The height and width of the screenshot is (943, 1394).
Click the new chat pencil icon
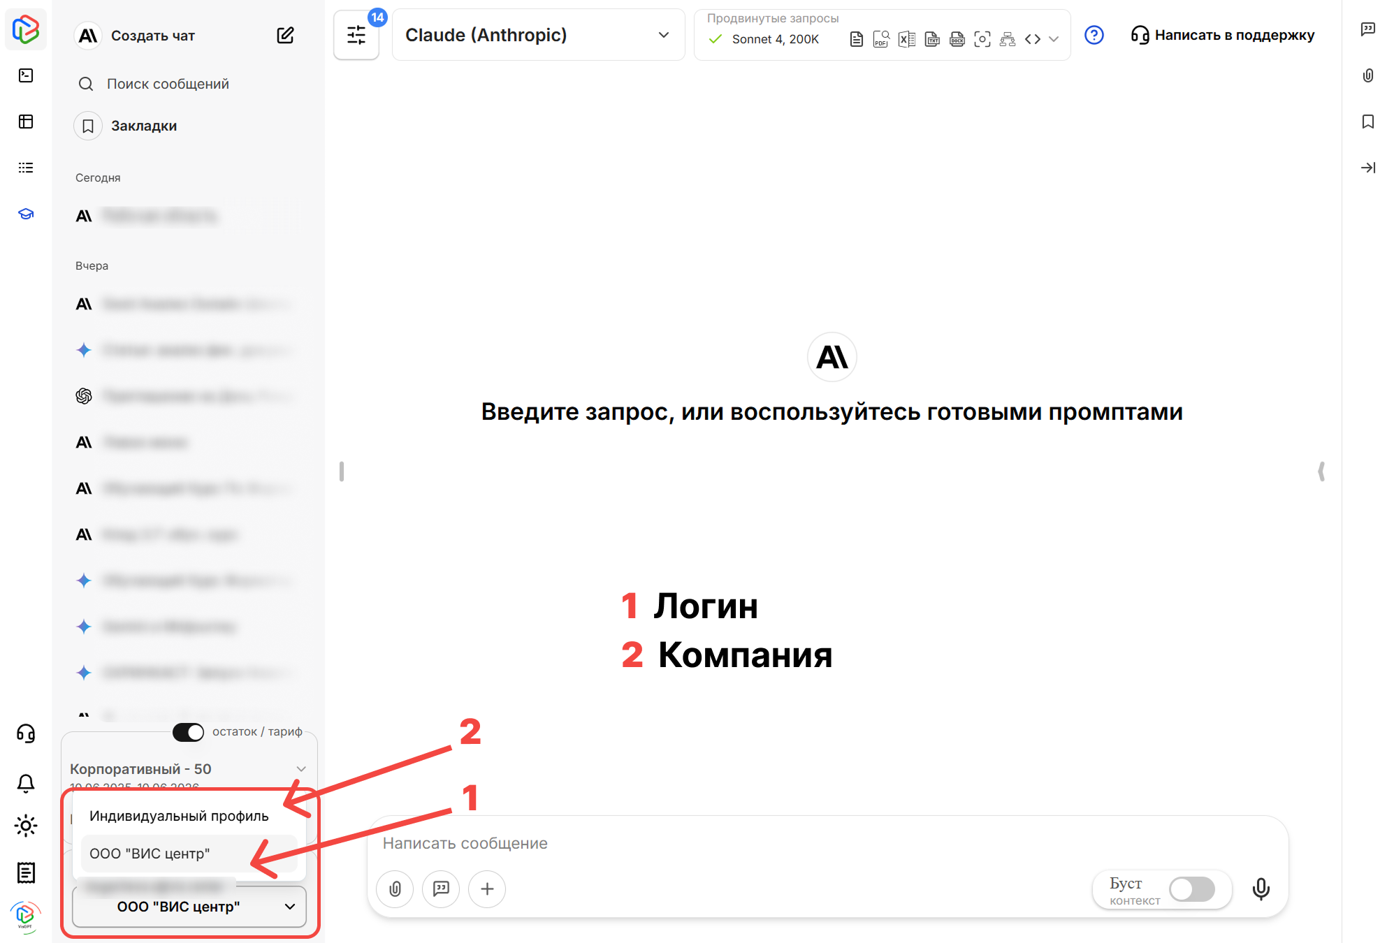pos(285,36)
